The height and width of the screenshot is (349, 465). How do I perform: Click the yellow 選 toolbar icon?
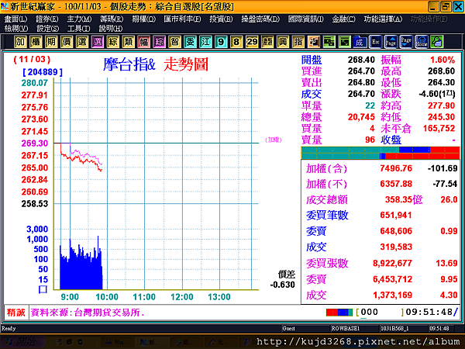point(82,42)
